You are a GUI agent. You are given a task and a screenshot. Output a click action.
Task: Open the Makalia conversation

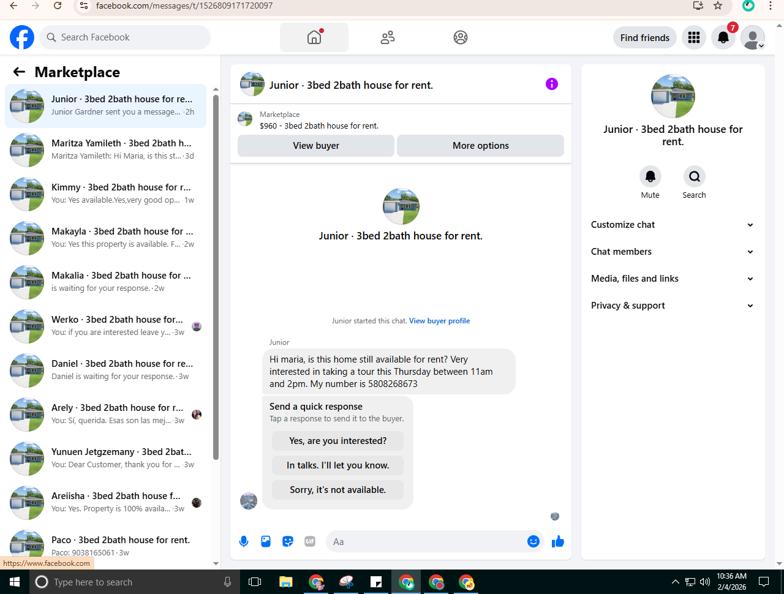tap(105, 282)
